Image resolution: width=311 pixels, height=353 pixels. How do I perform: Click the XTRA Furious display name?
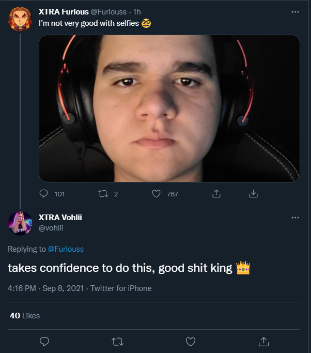pos(64,12)
